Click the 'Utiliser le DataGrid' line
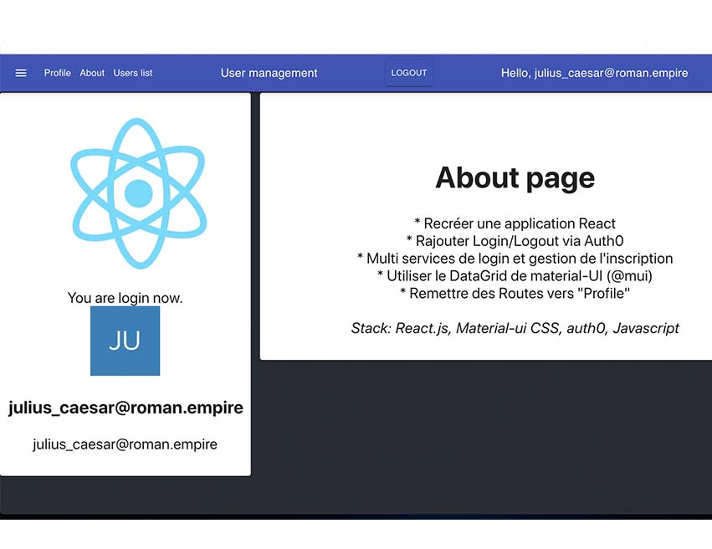Viewport: 712px width, 549px height. click(x=515, y=275)
